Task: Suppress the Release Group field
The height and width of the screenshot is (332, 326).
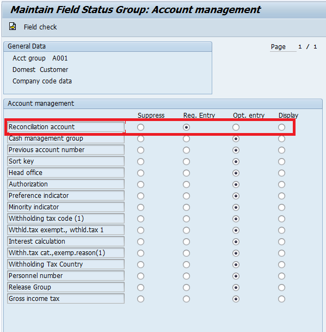Action: (x=140, y=287)
